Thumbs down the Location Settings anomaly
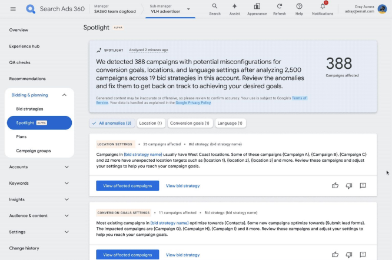Viewport: 392px width, 260px height. click(x=349, y=185)
